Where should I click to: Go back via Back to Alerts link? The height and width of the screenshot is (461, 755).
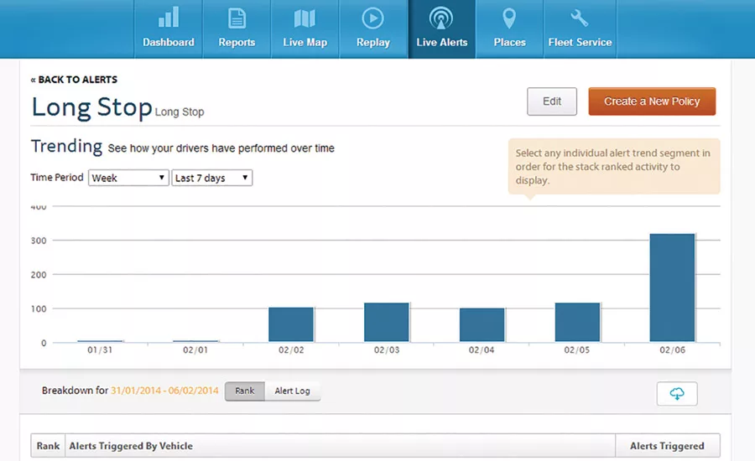(74, 80)
